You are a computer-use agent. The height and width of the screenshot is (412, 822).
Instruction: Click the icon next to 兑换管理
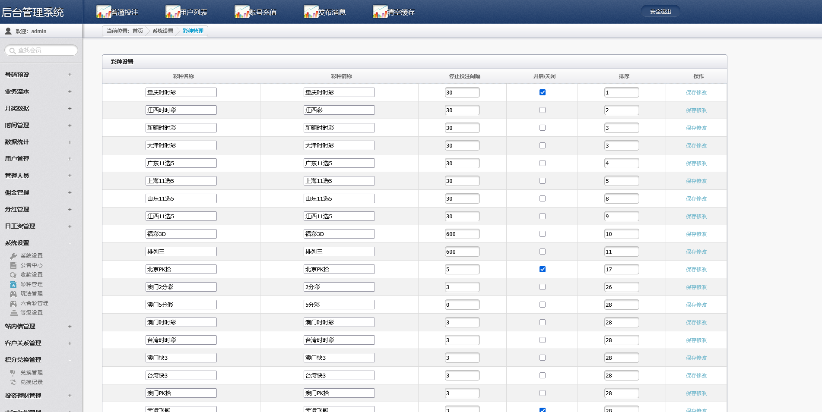point(13,373)
